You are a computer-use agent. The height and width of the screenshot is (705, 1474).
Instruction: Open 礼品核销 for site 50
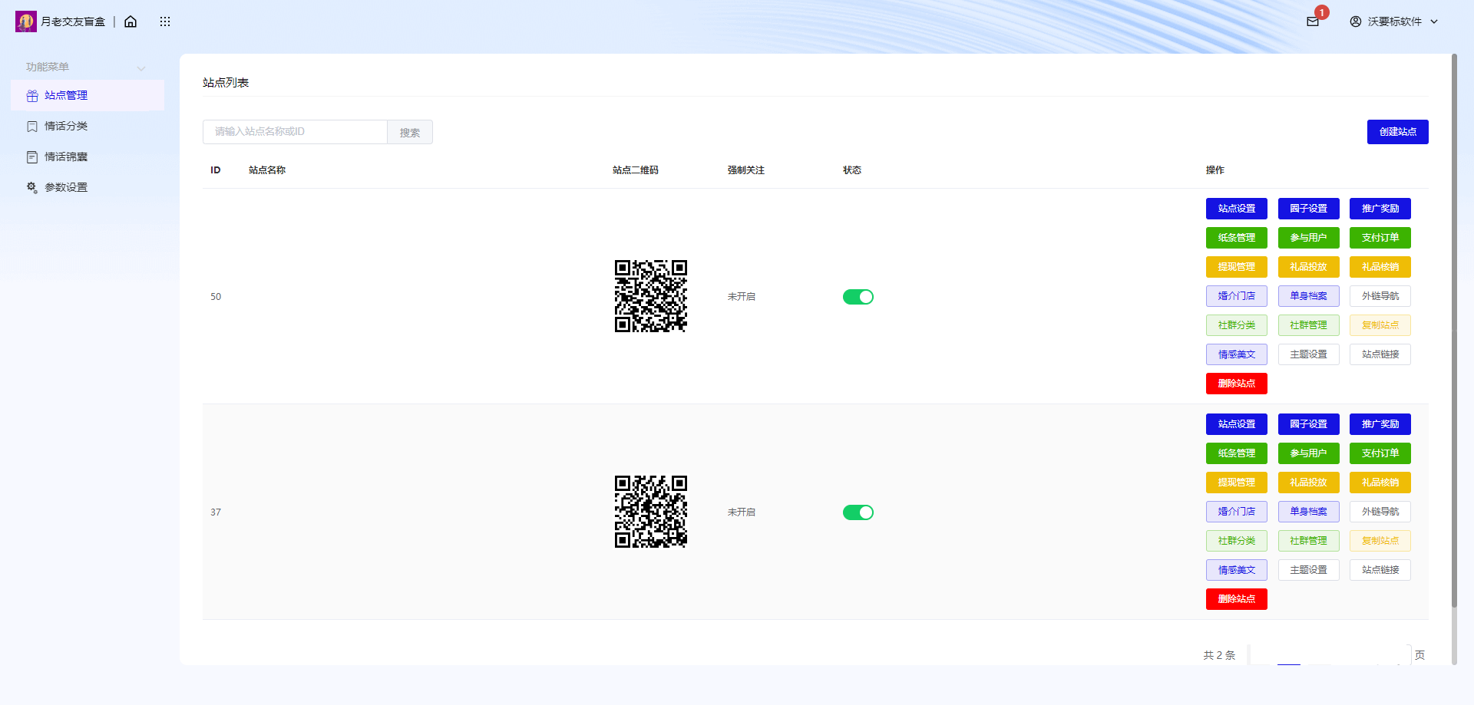1380,267
